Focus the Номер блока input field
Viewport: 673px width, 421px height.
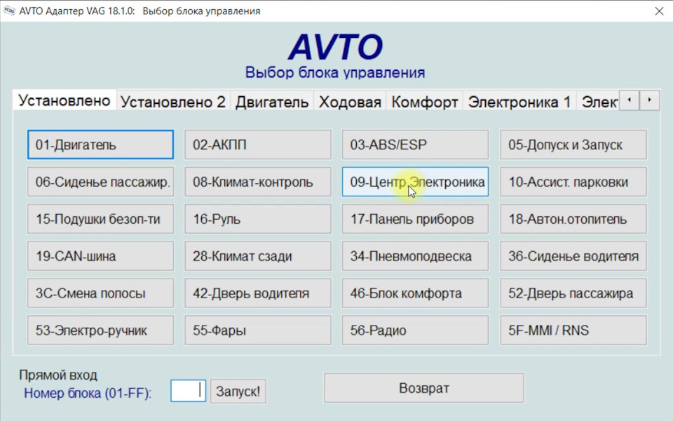point(188,391)
